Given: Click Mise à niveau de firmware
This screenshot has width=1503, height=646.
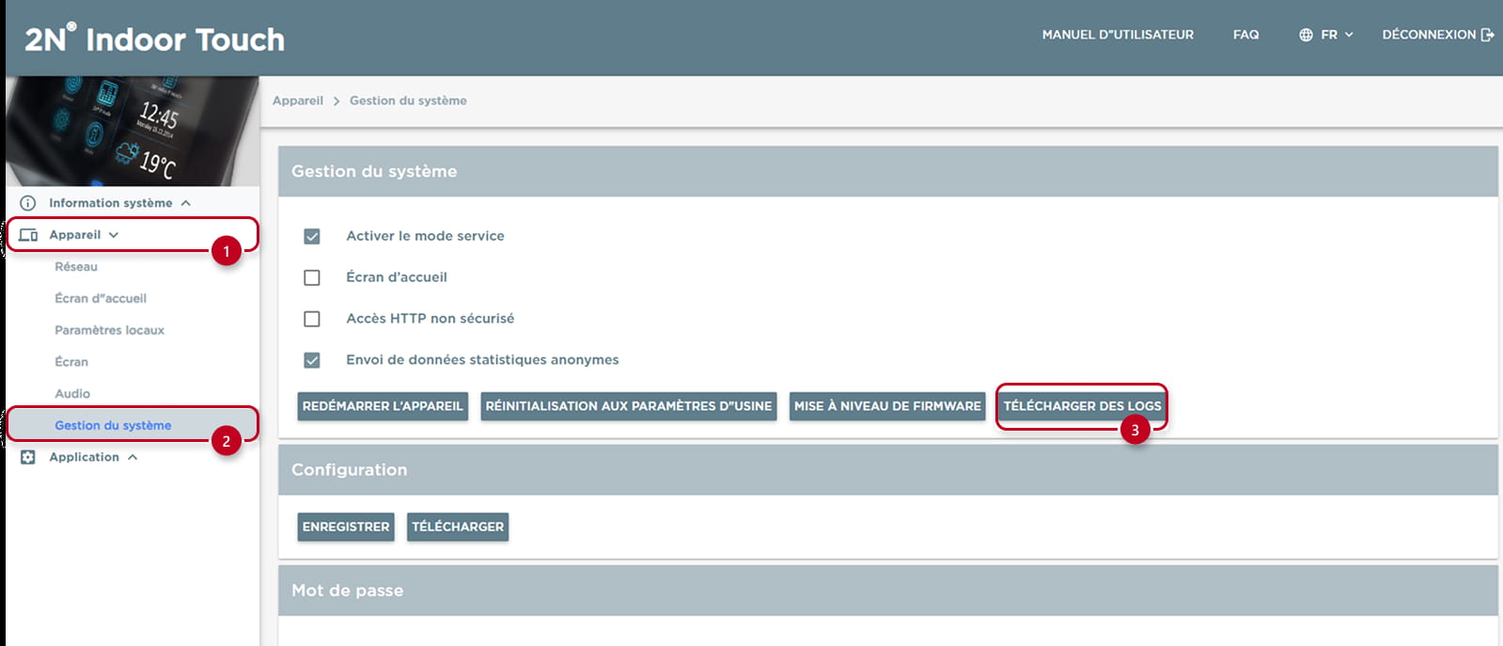Looking at the screenshot, I should coord(887,406).
